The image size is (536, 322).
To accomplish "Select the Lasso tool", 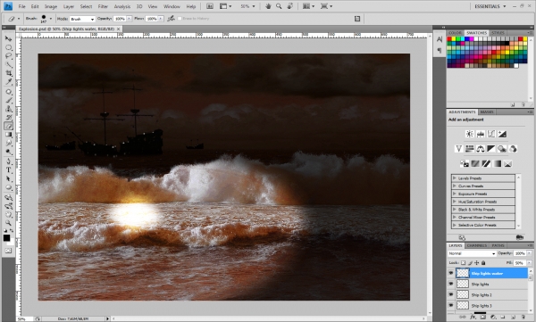I will 8,56.
